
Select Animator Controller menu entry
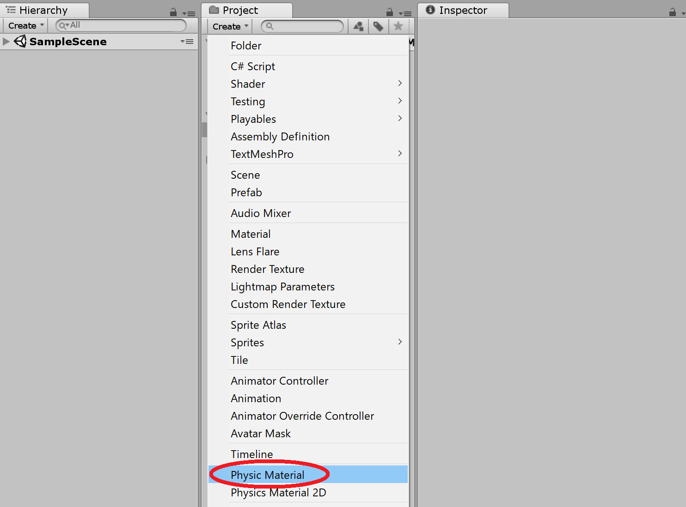pyautogui.click(x=280, y=381)
